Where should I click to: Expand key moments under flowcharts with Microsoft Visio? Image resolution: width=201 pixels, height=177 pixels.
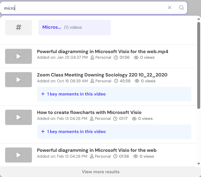coord(114,132)
